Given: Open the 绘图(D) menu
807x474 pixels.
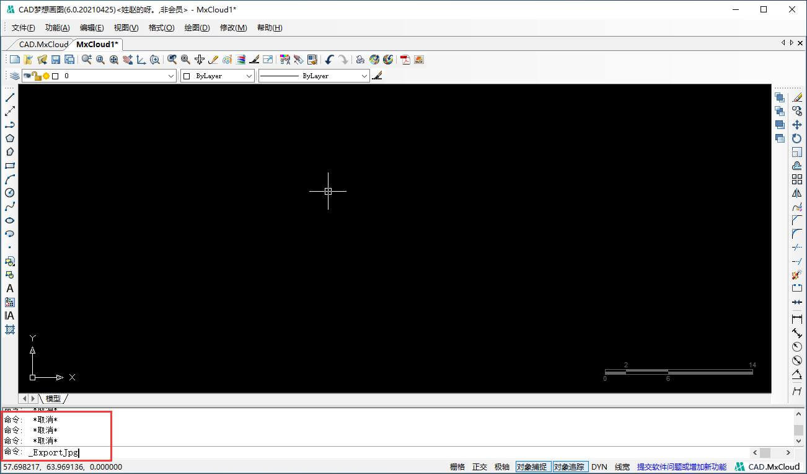Looking at the screenshot, I should [197, 28].
